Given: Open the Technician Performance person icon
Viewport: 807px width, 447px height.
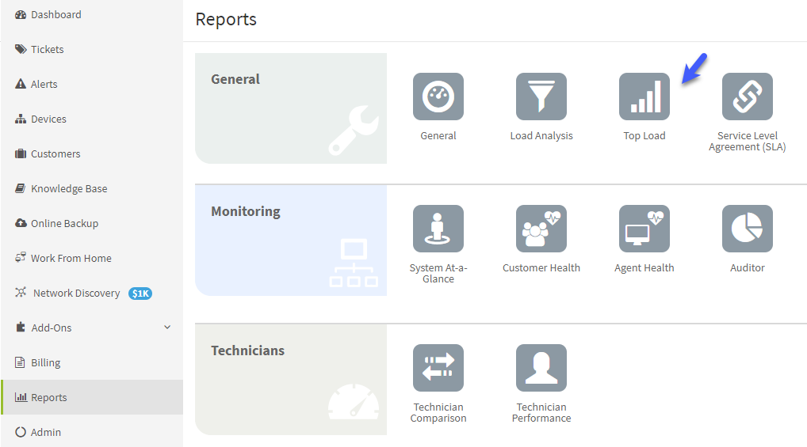Looking at the screenshot, I should [x=541, y=368].
